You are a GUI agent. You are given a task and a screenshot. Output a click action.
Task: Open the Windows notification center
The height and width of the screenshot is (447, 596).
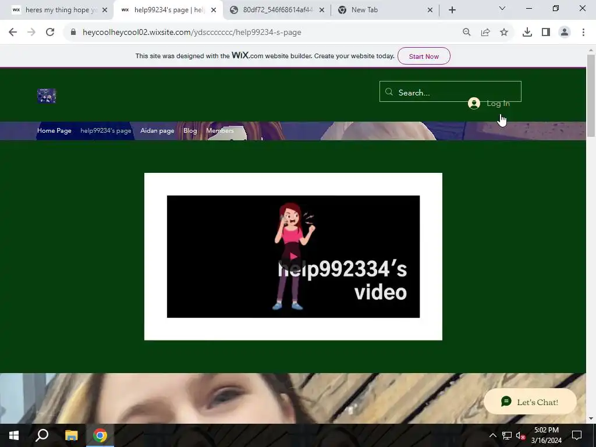tap(577, 435)
